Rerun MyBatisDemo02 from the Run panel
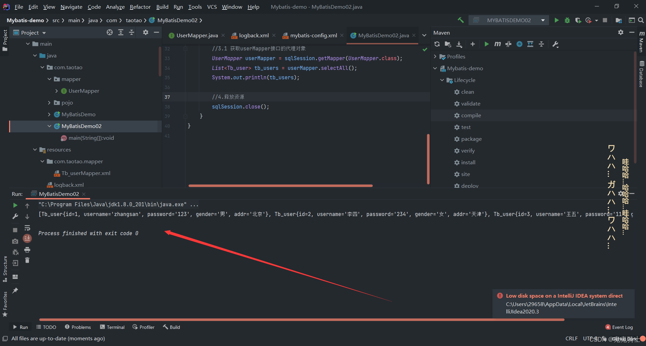 [x=15, y=205]
